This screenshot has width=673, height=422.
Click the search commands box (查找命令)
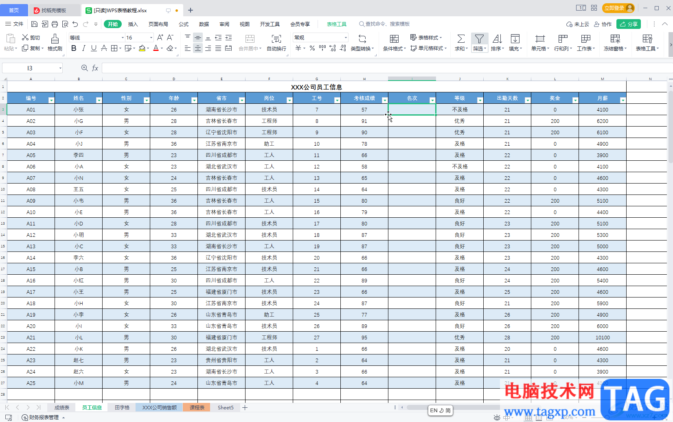click(384, 24)
